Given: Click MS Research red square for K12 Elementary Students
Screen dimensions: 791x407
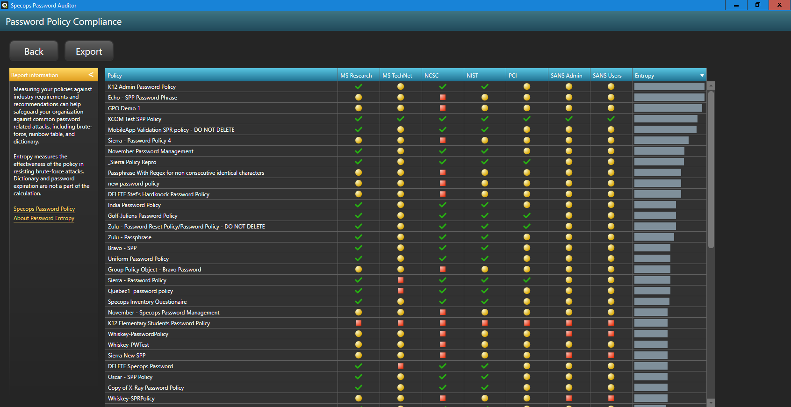Looking at the screenshot, I should click(x=359, y=323).
